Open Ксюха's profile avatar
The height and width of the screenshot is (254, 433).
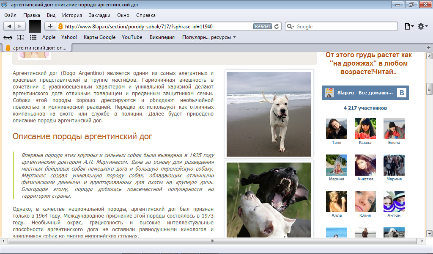point(365,129)
